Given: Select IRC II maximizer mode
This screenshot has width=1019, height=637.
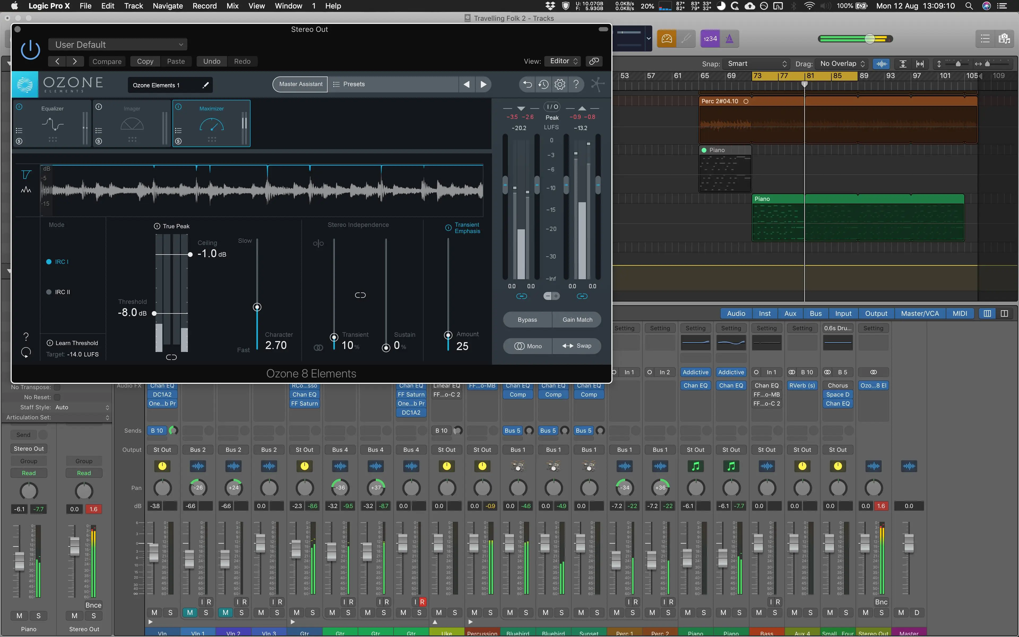Looking at the screenshot, I should tap(49, 292).
